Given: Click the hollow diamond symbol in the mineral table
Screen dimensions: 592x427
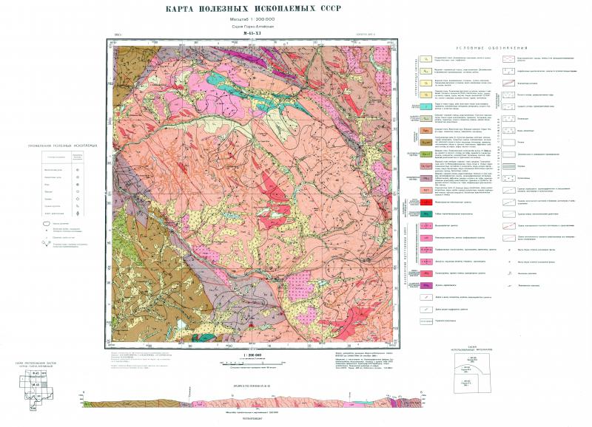Looking at the screenshot, I should (x=78, y=199).
